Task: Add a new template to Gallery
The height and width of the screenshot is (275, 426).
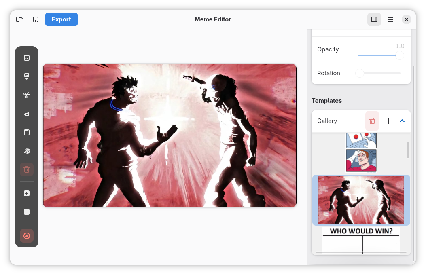Action: [388, 121]
